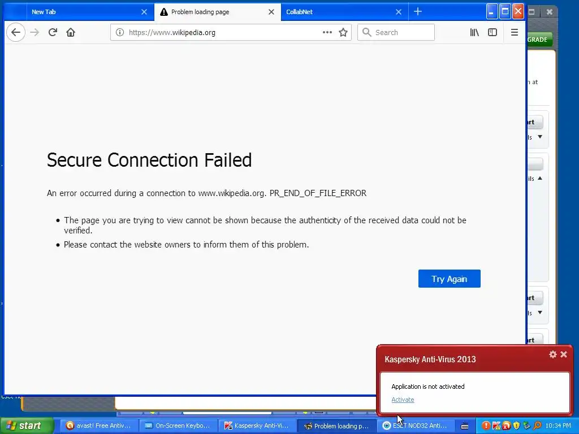The image size is (579, 434).
Task: Open the Firefox hamburger menu
Action: pyautogui.click(x=515, y=32)
